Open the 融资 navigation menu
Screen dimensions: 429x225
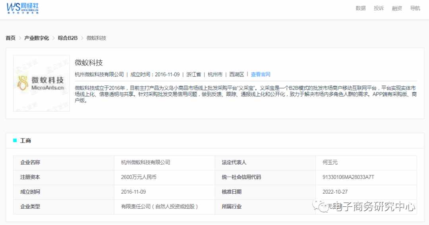point(397,8)
